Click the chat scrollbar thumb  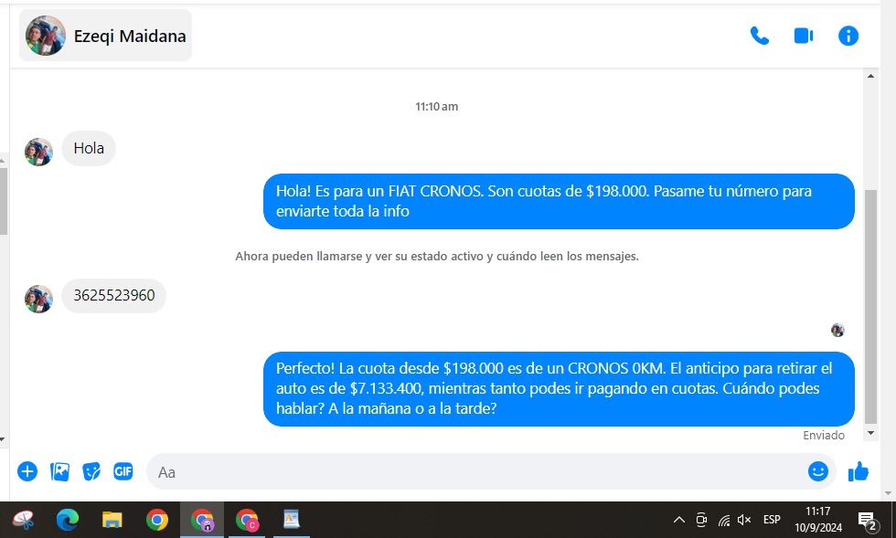click(x=870, y=307)
